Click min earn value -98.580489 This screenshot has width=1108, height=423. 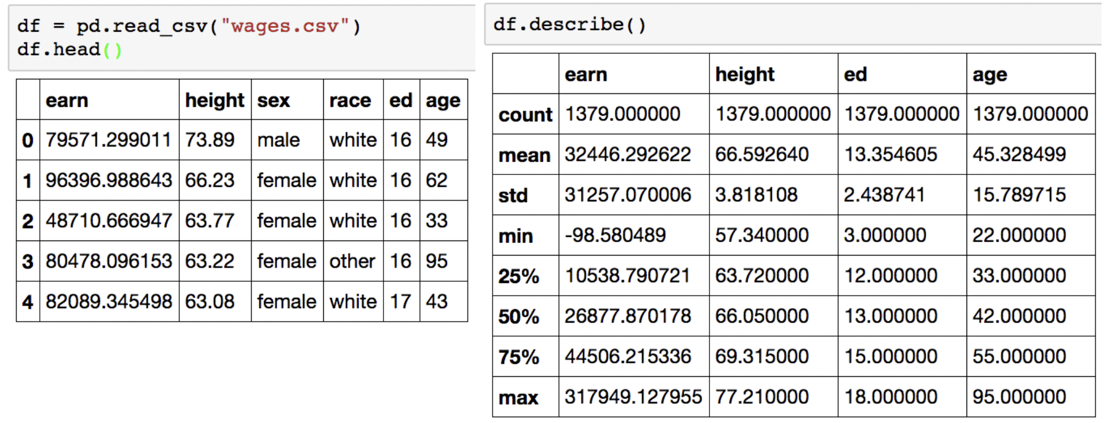click(615, 235)
